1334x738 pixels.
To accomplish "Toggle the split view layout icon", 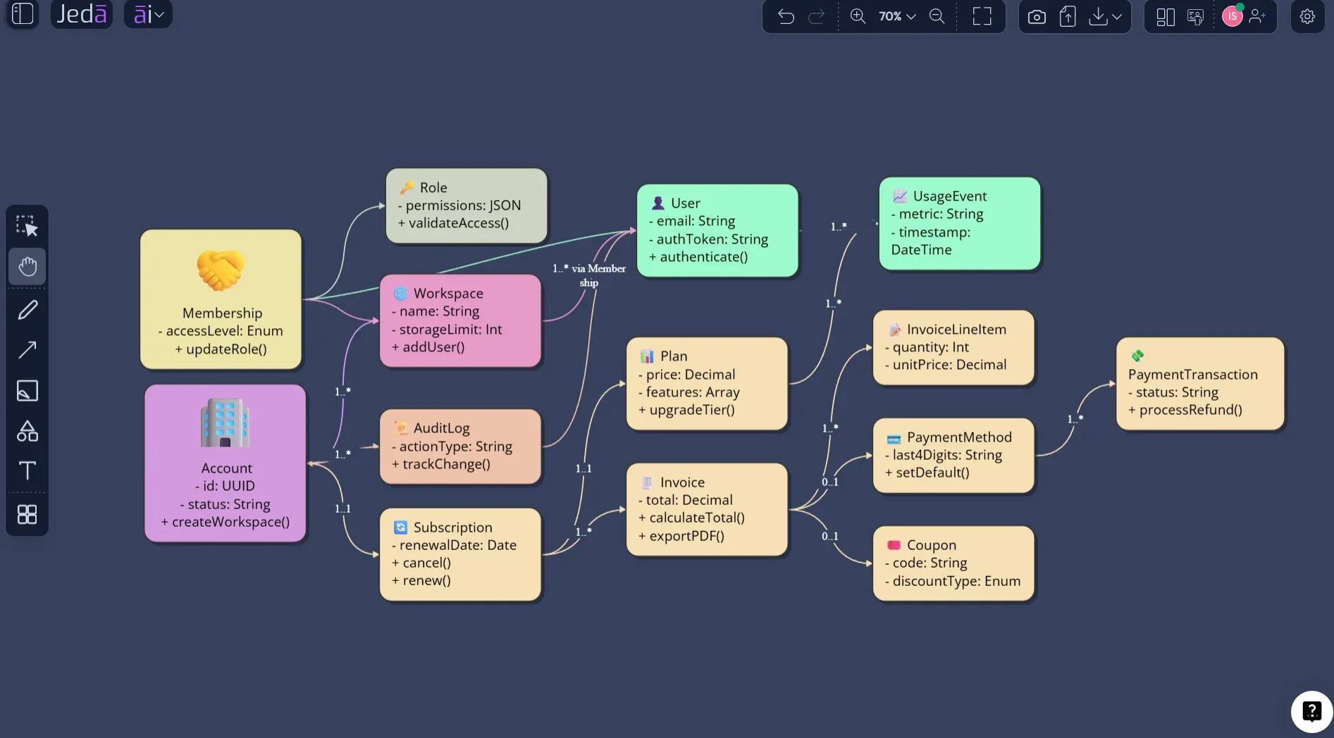I will click(1166, 17).
